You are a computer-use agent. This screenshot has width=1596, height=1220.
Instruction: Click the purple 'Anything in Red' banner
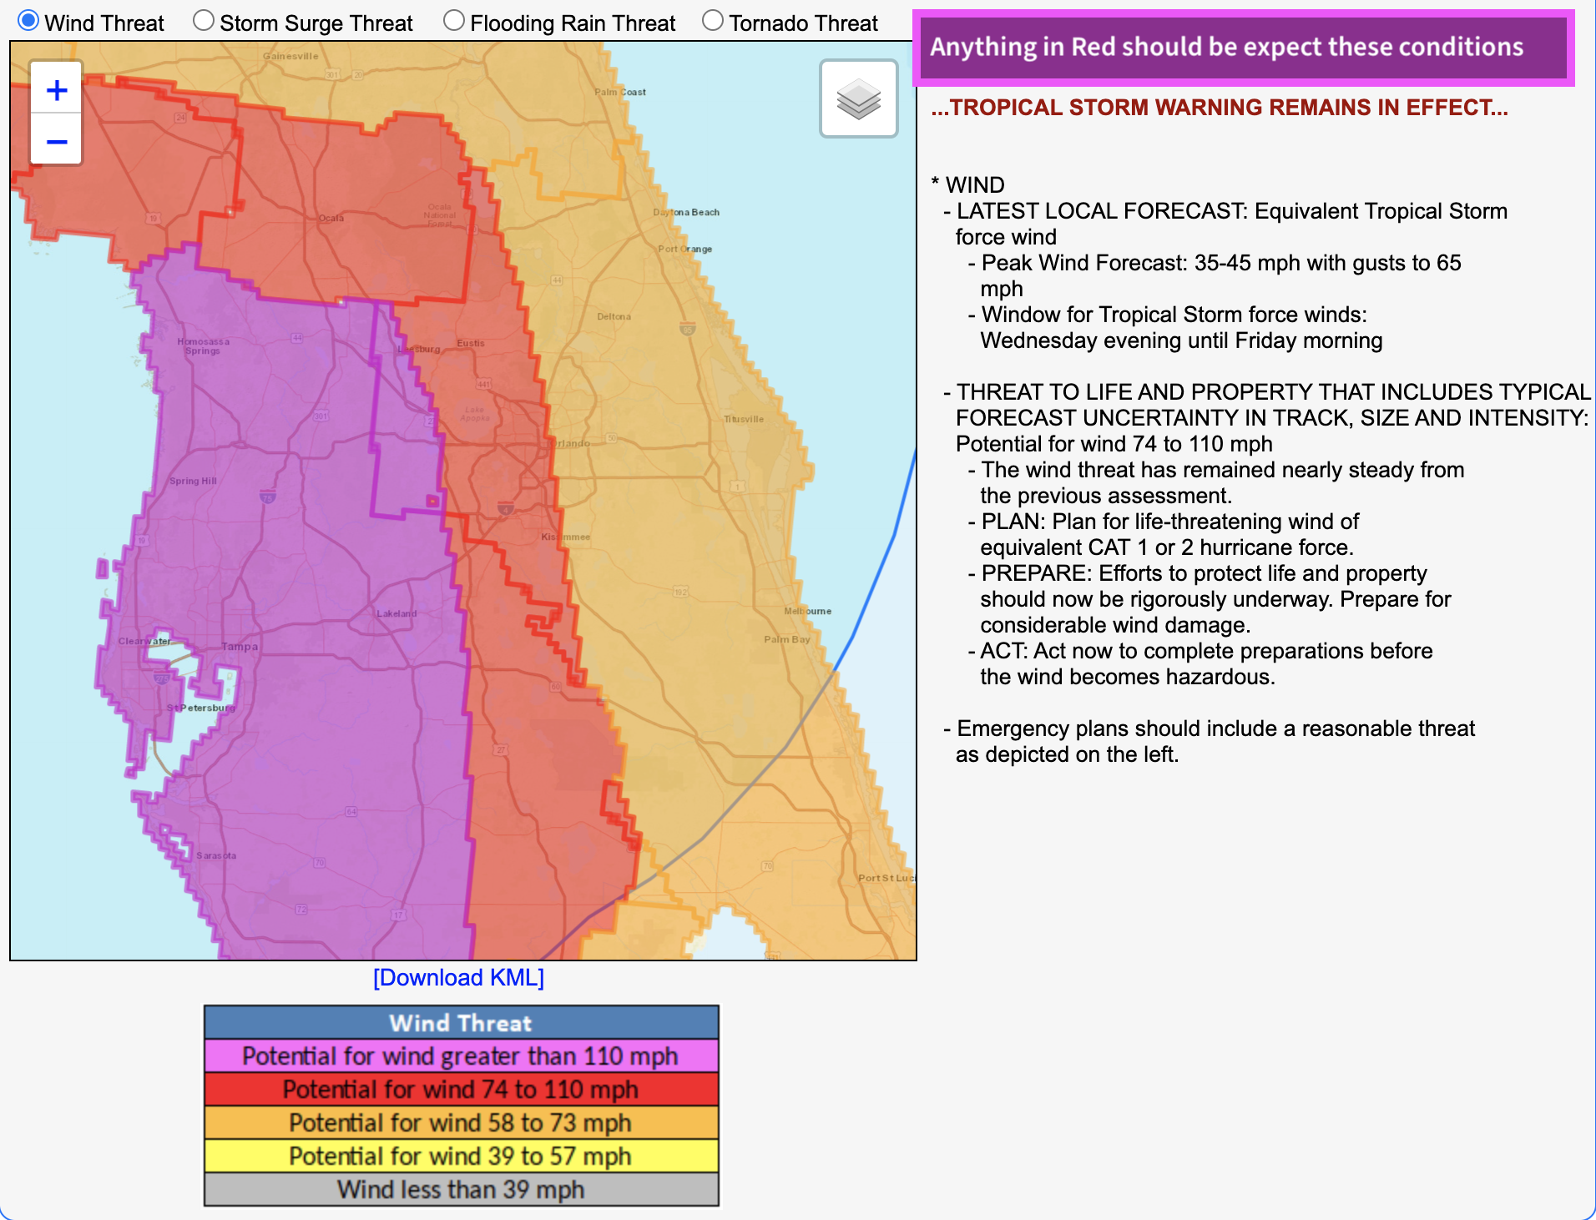(1243, 48)
